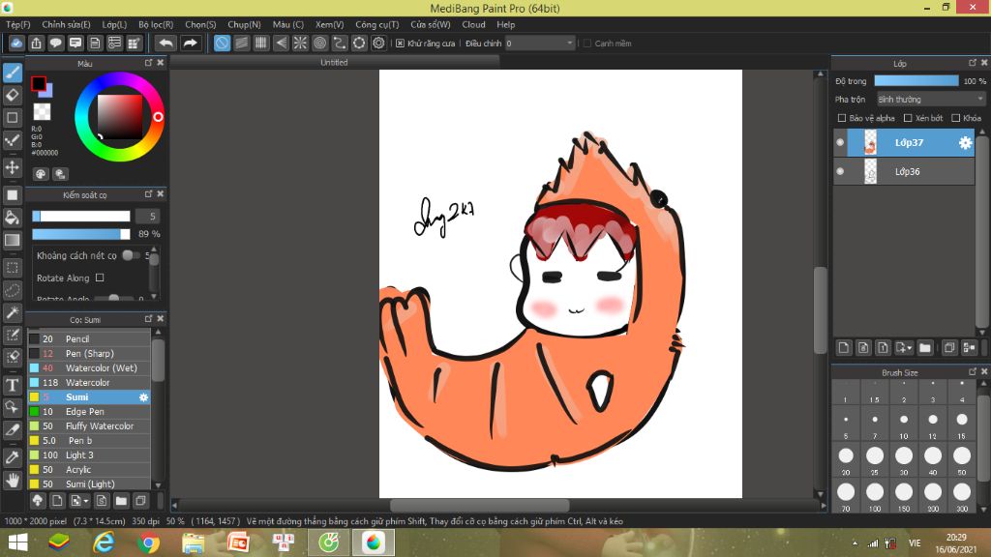Screen dimensions: 991x557
Task: Open the Pha trộn blending mode dropdown
Action: pyautogui.click(x=930, y=99)
